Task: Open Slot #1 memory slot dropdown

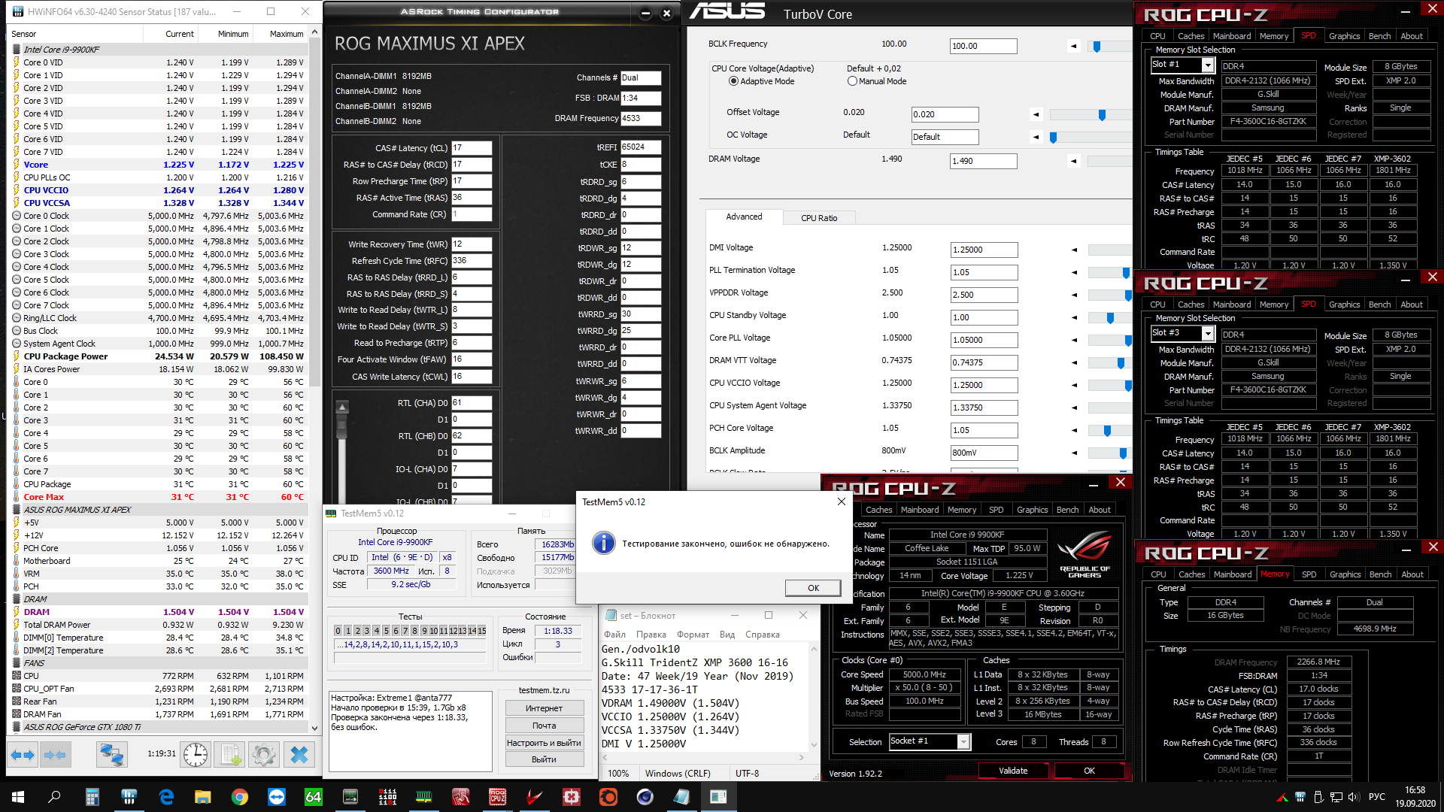Action: (x=1208, y=65)
